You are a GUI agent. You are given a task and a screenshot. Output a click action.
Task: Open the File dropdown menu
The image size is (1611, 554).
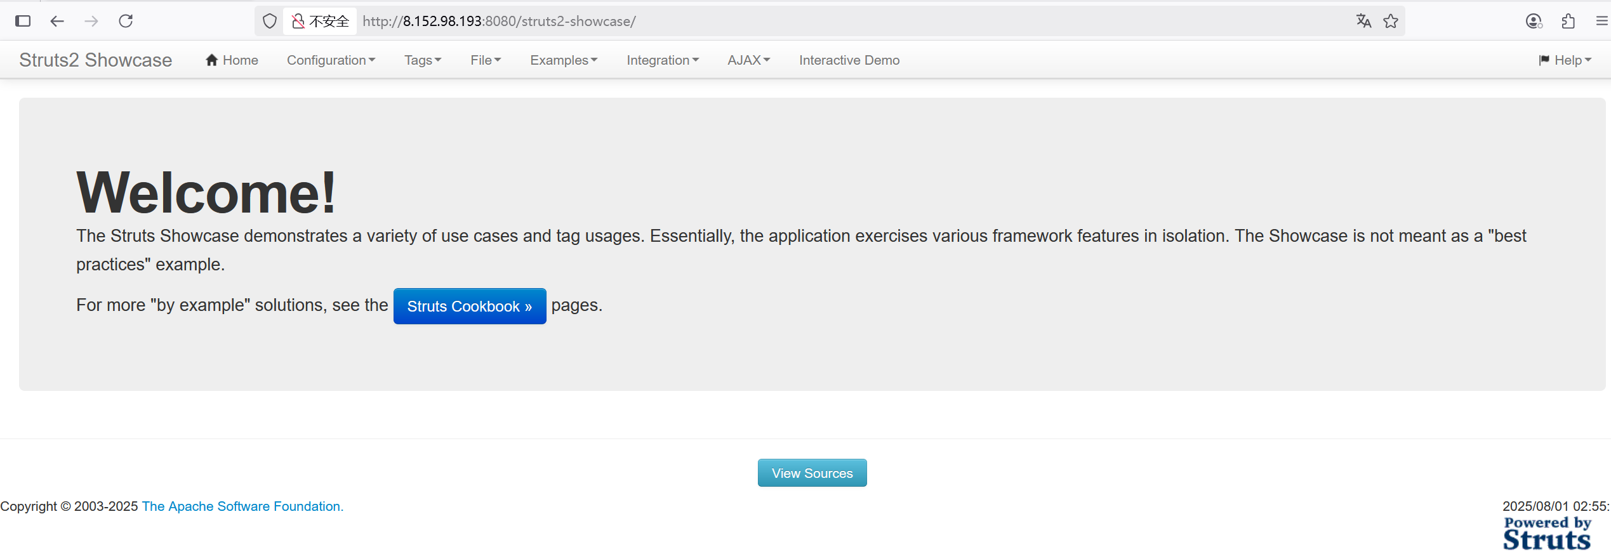[x=486, y=60]
